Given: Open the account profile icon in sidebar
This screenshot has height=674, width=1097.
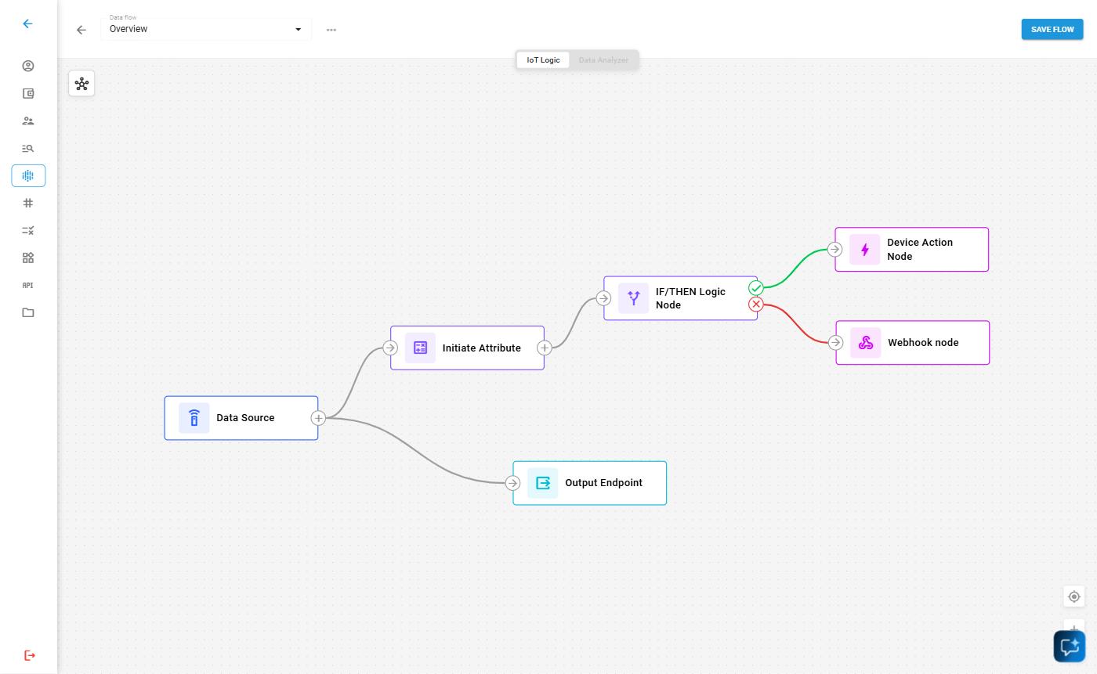Looking at the screenshot, I should click(28, 66).
